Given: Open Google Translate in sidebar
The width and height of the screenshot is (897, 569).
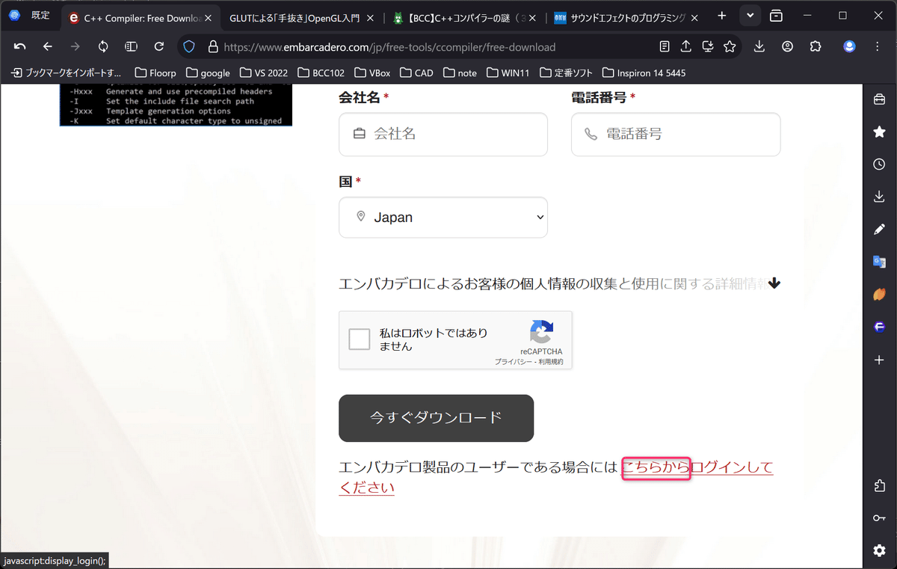Looking at the screenshot, I should coord(879,262).
